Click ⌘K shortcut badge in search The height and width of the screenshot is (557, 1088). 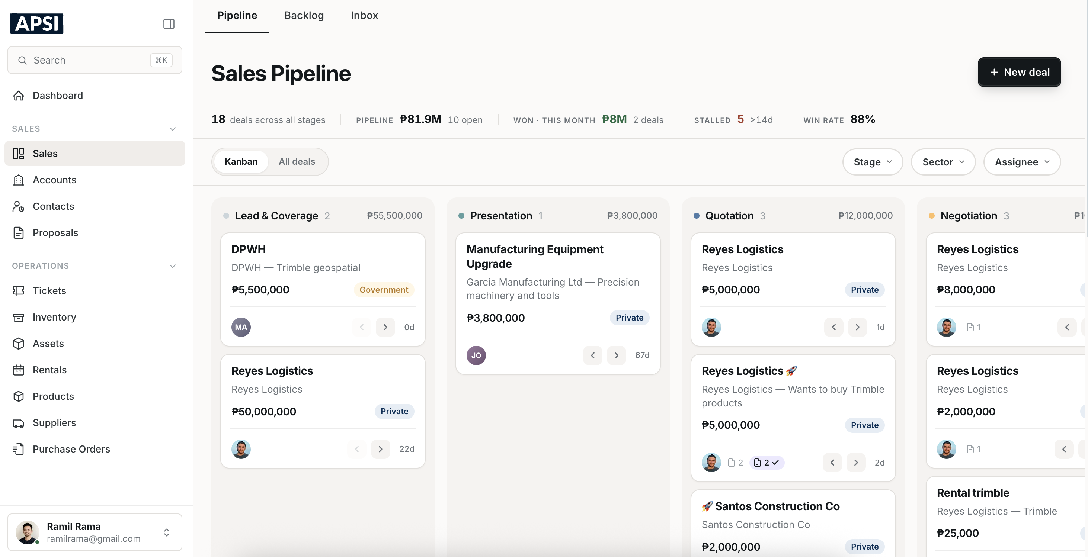(161, 60)
